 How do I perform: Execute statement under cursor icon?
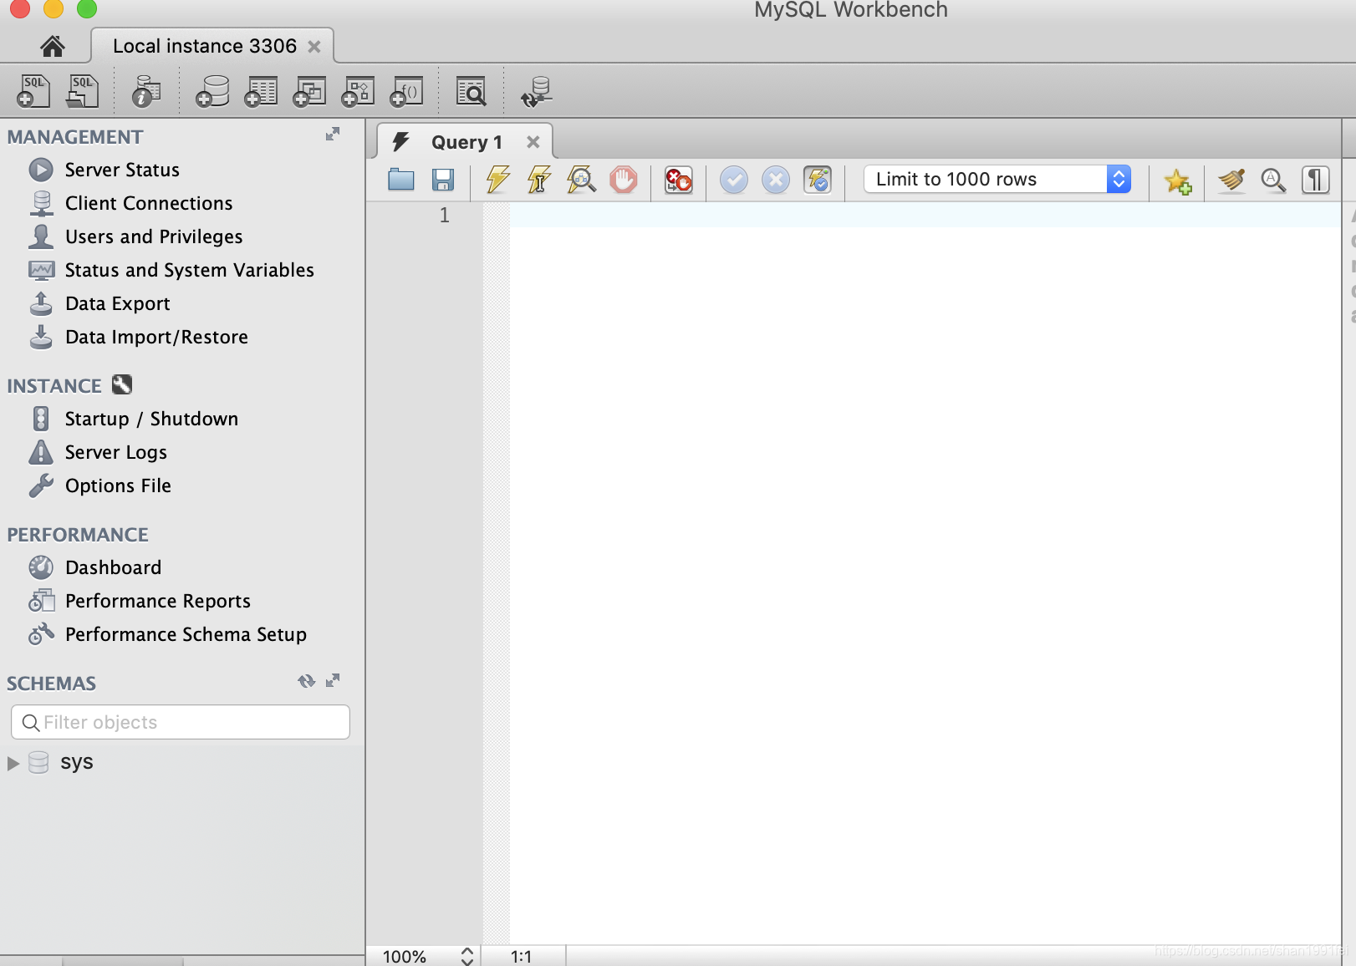[539, 180]
